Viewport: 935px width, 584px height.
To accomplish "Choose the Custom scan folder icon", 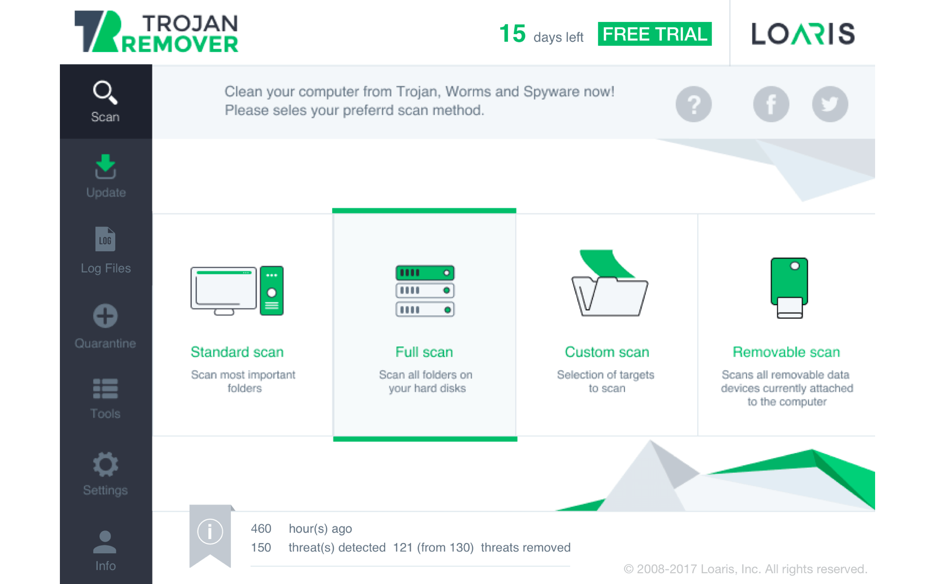I will 609,283.
